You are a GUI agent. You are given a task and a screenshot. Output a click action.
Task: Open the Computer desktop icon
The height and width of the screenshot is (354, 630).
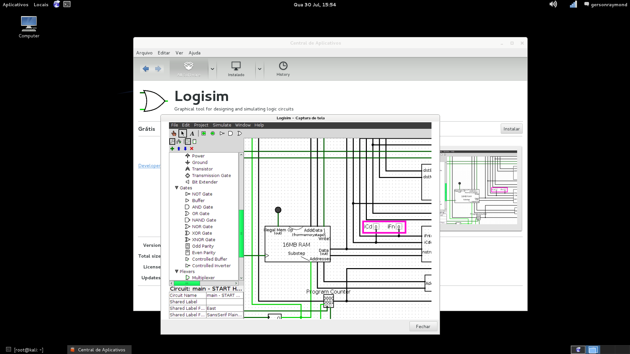(29, 27)
